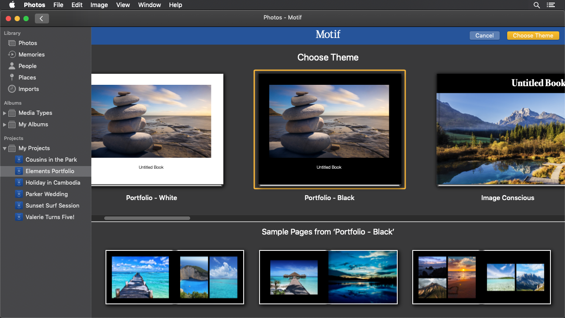Click the theme list horizontal scrollbar
Screen dimensions: 565x318
(x=147, y=218)
